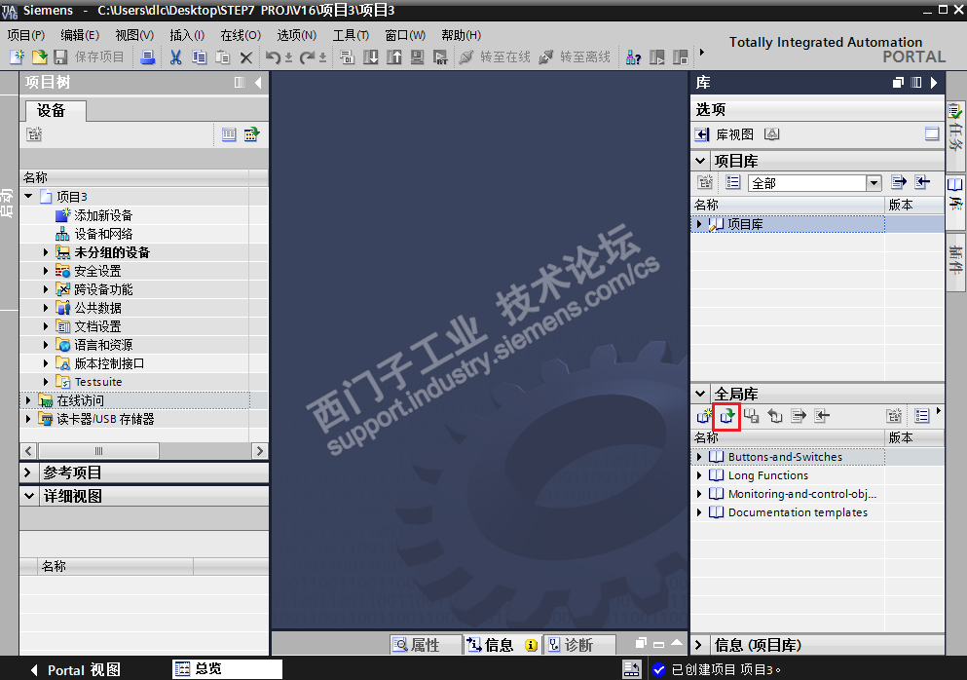This screenshot has width=967, height=680.
Task: Click the open project icon in toolbar
Action: click(40, 57)
